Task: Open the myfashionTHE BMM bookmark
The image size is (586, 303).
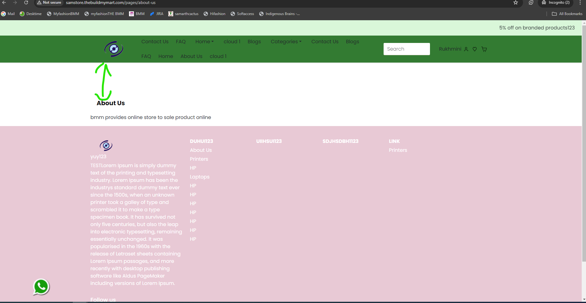Action: point(104,14)
